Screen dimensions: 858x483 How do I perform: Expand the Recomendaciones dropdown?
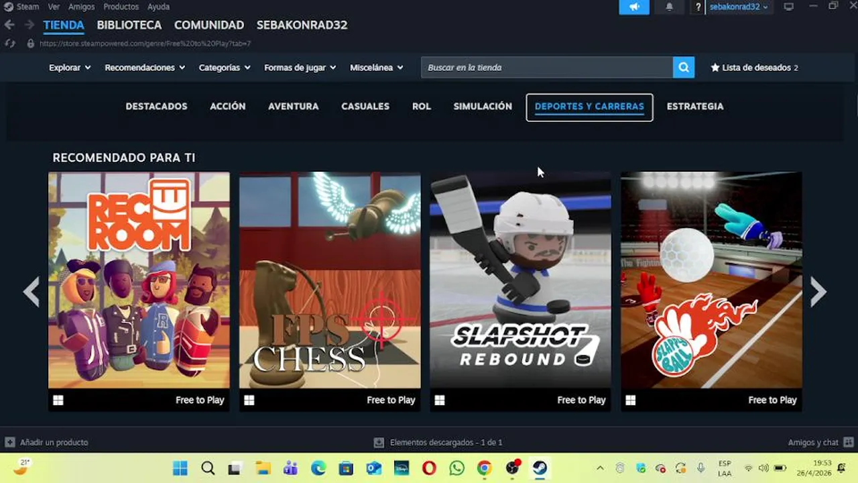(145, 67)
